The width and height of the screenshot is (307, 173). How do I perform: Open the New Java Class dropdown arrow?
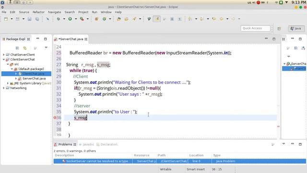pos(110,19)
